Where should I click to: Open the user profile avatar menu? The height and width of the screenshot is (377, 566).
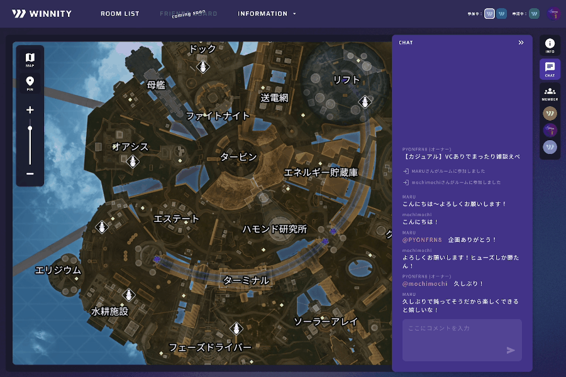553,14
